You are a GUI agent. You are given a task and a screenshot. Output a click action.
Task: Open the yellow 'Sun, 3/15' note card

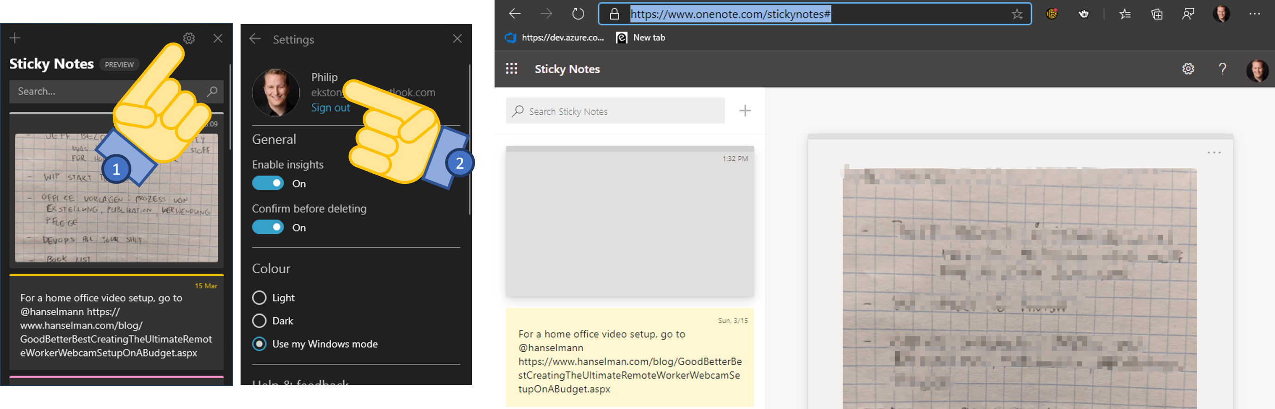tap(630, 357)
